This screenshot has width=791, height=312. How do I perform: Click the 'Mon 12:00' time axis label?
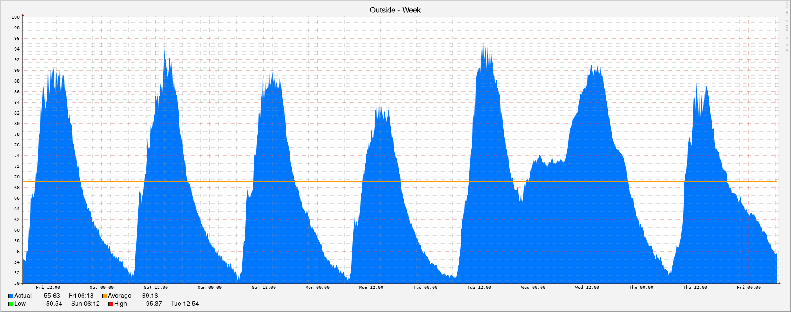coord(371,288)
